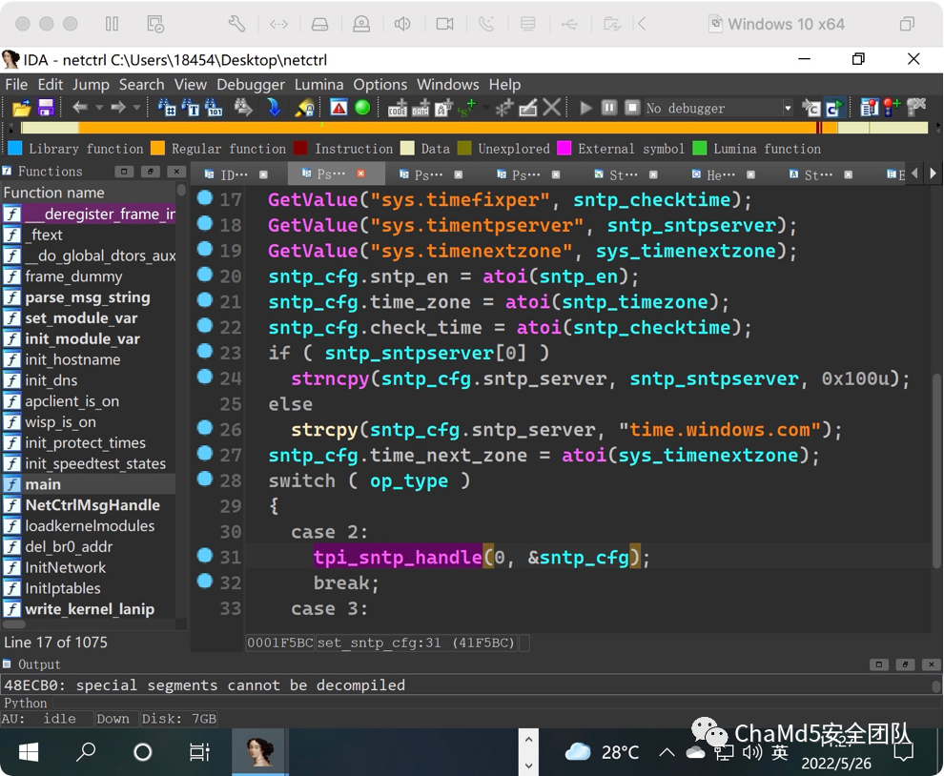Click the External symbol magenta swatch
The image size is (944, 776).
(564, 149)
